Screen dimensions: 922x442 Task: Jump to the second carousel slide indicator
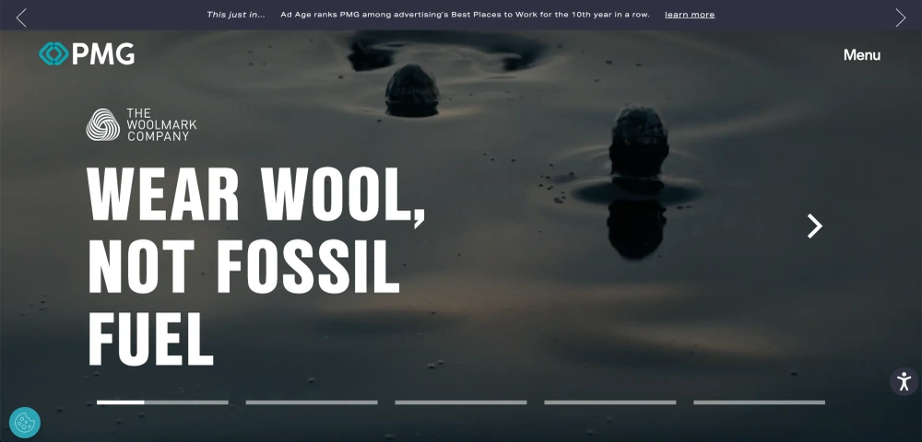tap(312, 402)
